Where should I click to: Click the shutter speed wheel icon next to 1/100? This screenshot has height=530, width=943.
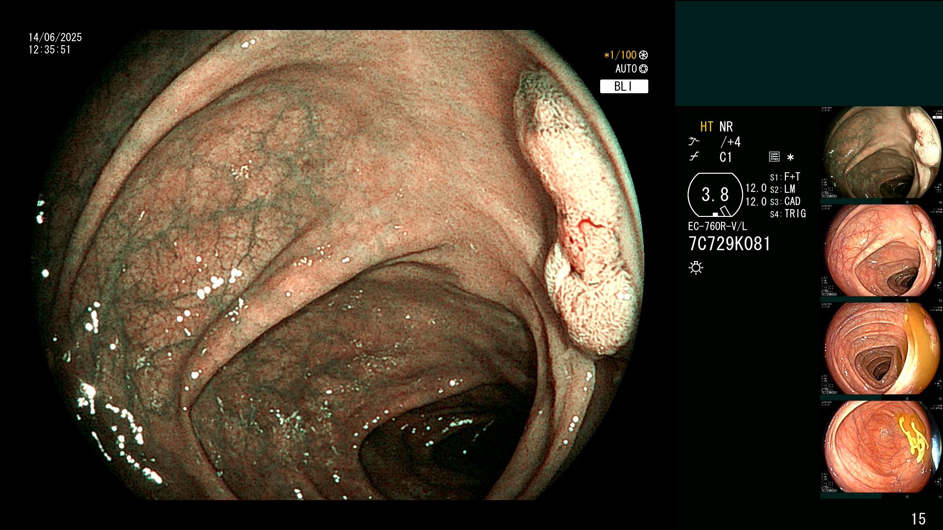pos(643,55)
